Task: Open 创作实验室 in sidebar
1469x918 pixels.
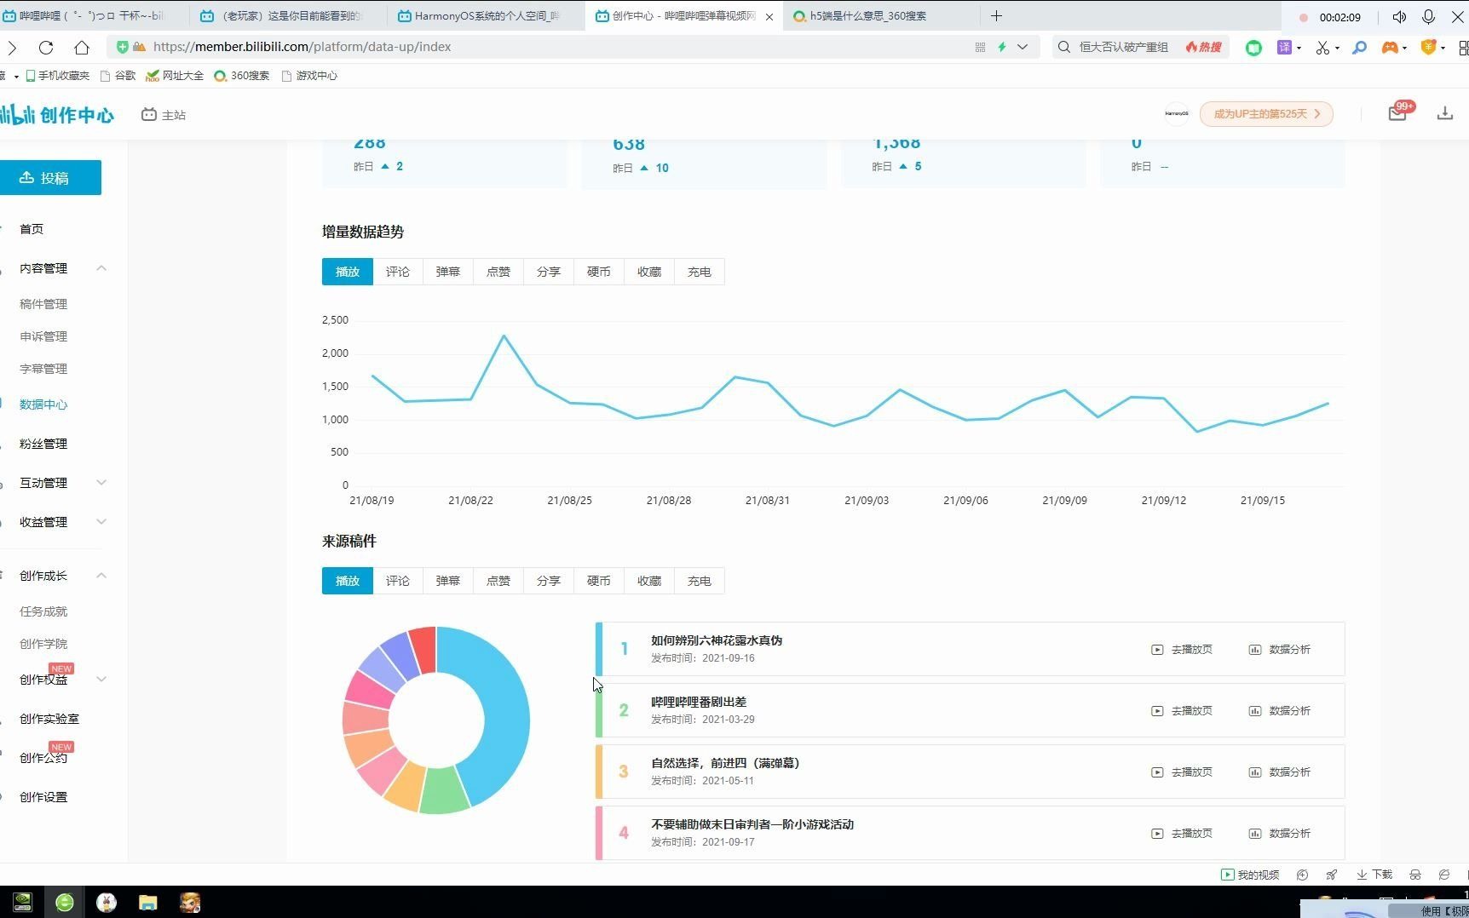Action: 49,719
